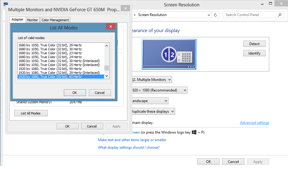
Task: Select highlighted 1920 by 1080, 60 Hertz mode
Action: pyautogui.click(x=61, y=77)
